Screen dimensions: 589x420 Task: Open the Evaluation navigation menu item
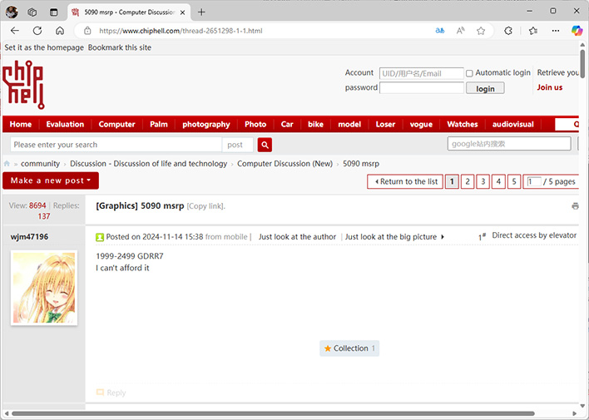click(65, 124)
